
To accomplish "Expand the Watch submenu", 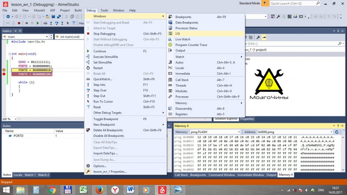I will (x=206, y=57).
